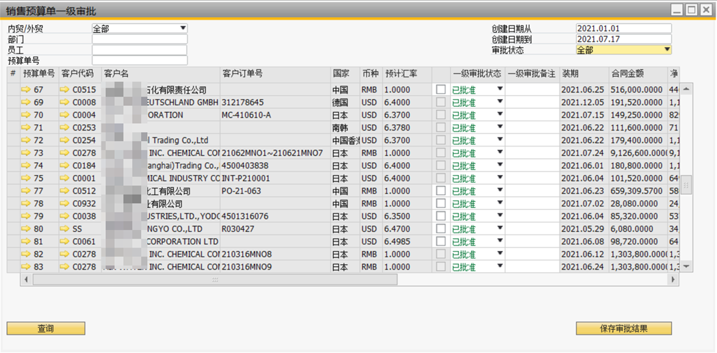Open budget order 77 link arrow
Image resolution: width=717 pixels, height=353 pixels.
click(27, 191)
